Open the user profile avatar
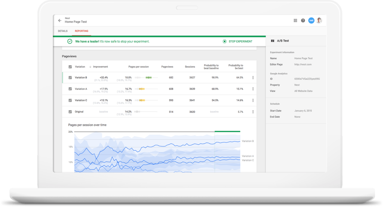The width and height of the screenshot is (383, 207). (x=319, y=21)
